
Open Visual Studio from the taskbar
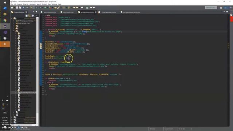click(x=5, y=32)
